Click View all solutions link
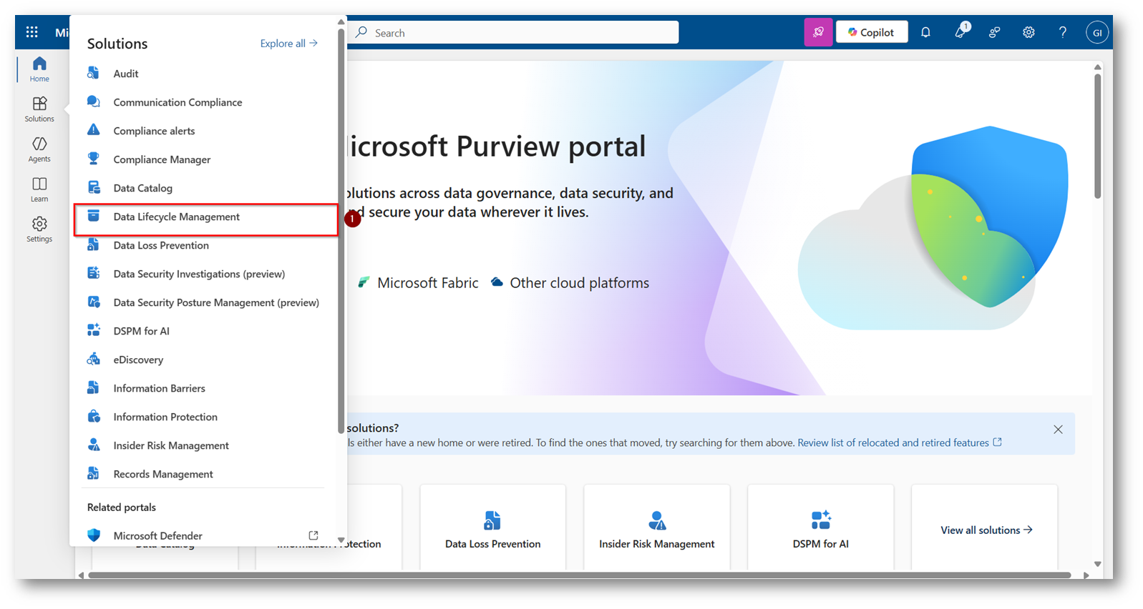Screen dimensions: 1143x609 point(986,530)
